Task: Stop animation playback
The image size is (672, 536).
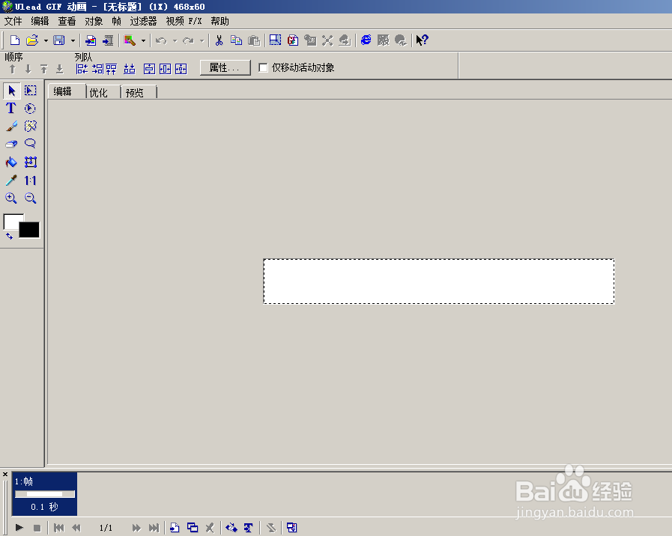Action: click(37, 528)
